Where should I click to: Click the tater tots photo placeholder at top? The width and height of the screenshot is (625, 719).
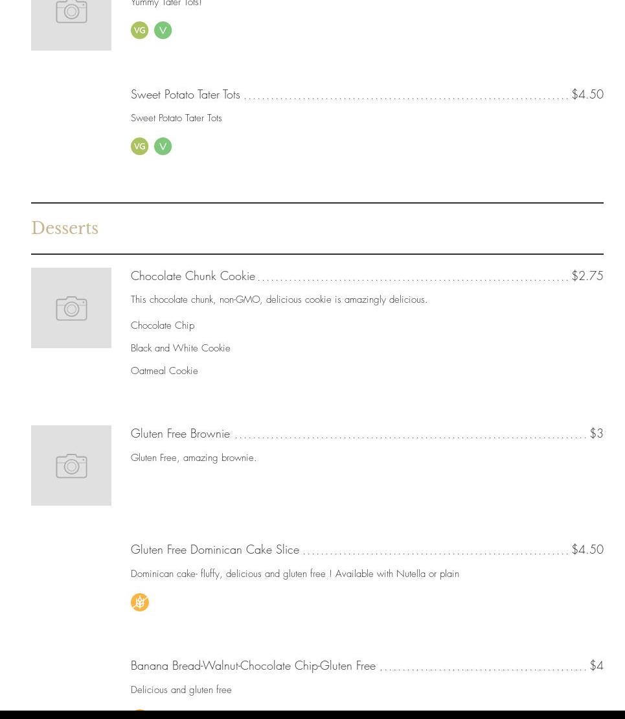(71, 19)
